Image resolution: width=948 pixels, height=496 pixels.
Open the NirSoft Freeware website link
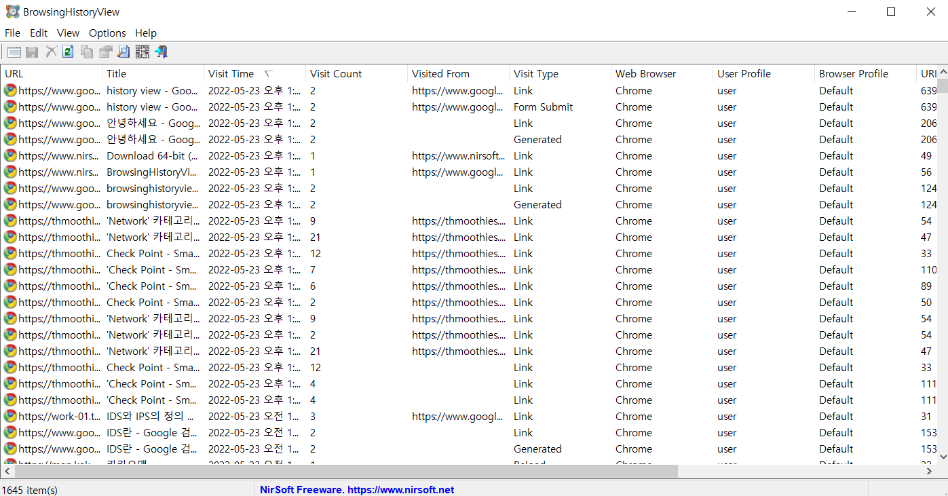click(x=357, y=489)
